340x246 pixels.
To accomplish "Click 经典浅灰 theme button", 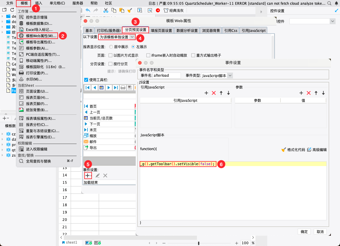I will coord(174,10).
